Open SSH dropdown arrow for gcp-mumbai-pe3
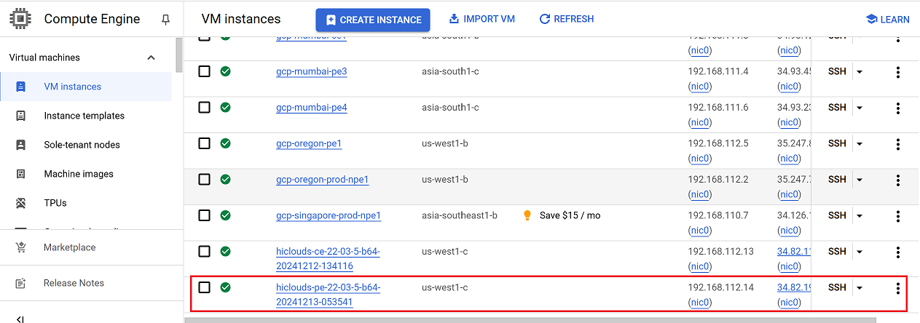This screenshot has height=323, width=920. pyautogui.click(x=860, y=72)
